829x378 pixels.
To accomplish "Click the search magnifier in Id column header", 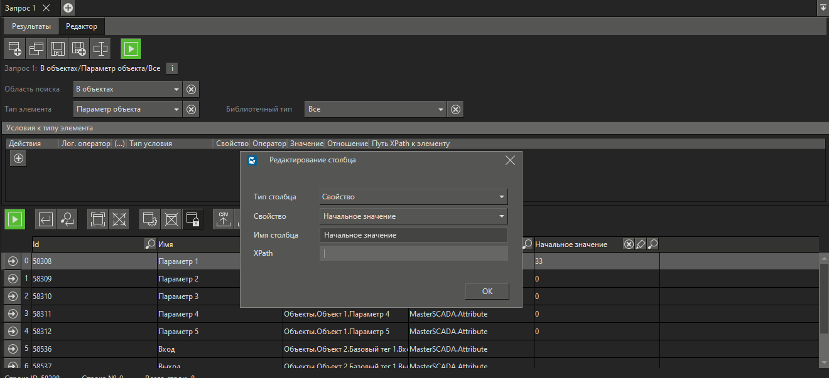I will pyautogui.click(x=150, y=244).
